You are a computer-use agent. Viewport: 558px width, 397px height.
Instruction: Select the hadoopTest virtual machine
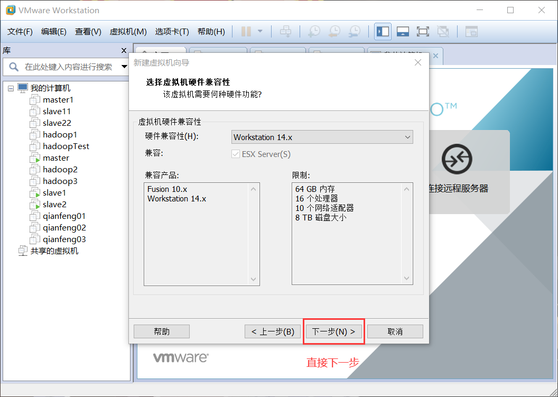tap(66, 146)
